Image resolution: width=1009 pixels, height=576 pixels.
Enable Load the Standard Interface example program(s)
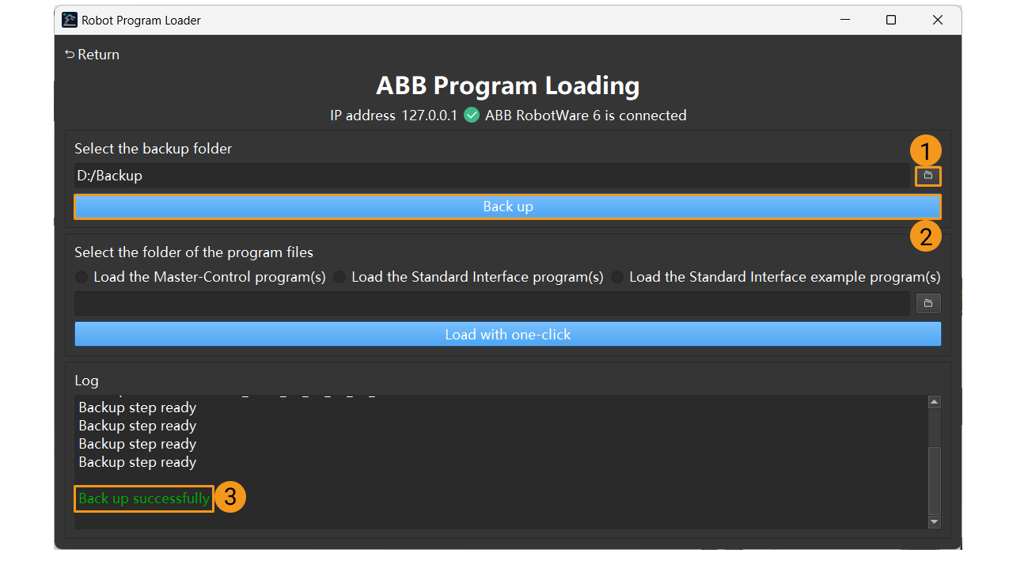click(x=617, y=277)
